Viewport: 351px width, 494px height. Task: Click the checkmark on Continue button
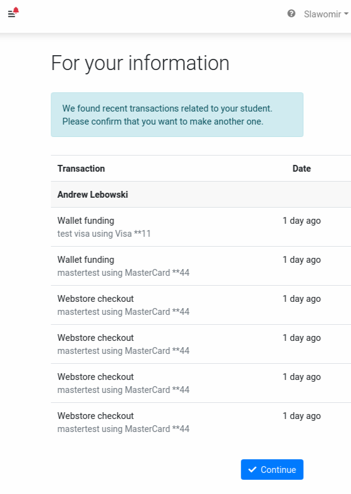pyautogui.click(x=252, y=469)
